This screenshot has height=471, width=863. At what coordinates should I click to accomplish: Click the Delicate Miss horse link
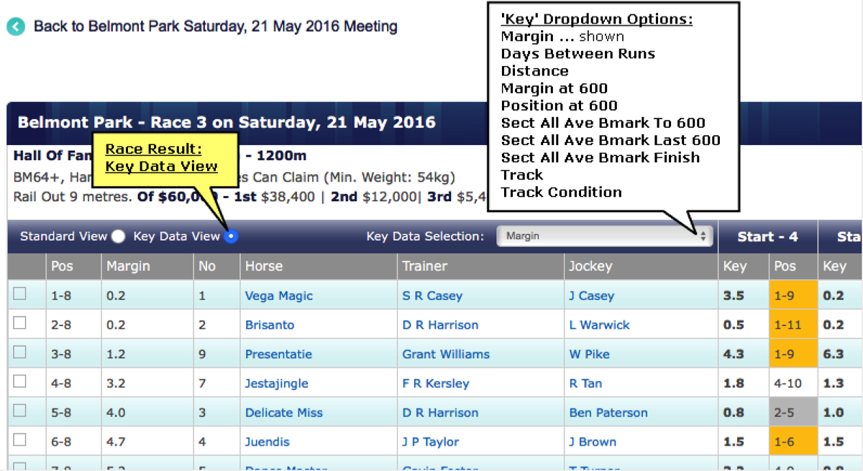[283, 413]
